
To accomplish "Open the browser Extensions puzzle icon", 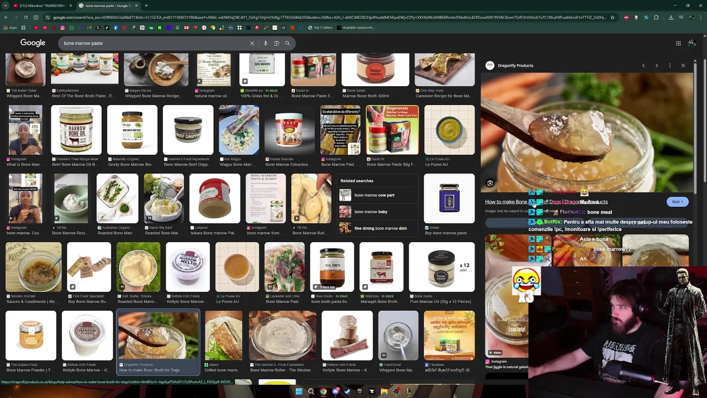I will (656, 17).
